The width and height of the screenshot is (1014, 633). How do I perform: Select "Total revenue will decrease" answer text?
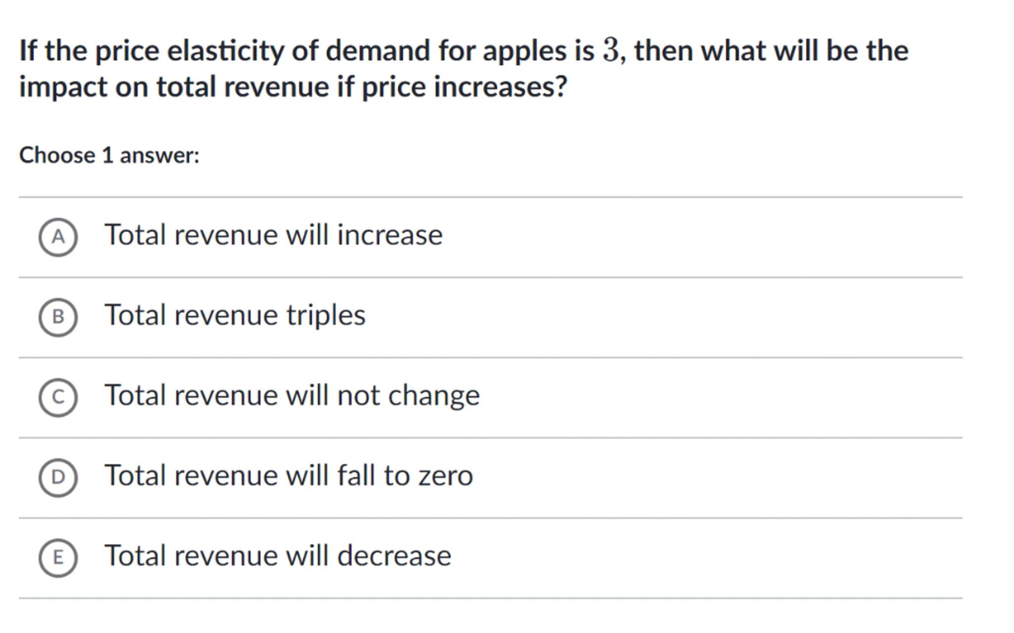click(277, 556)
